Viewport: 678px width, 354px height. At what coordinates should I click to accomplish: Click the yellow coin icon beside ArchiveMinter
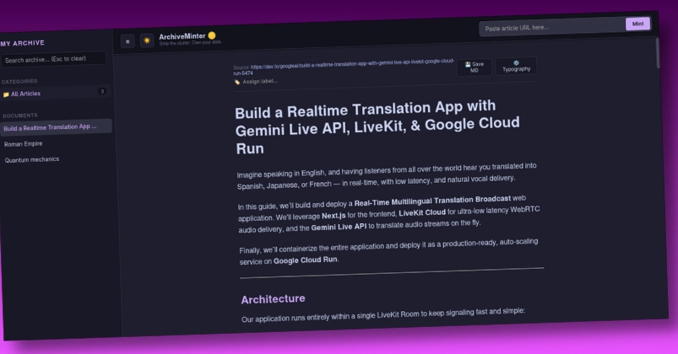tap(212, 35)
